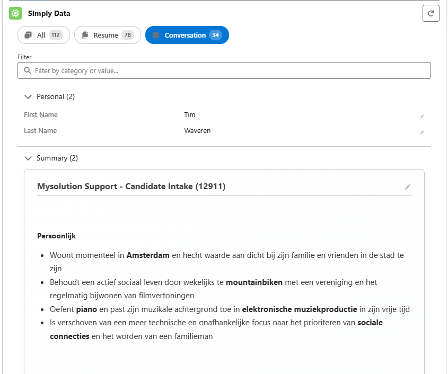The image size is (448, 374).
Task: Click the magnifier icon in the Filter field
Action: click(x=27, y=70)
